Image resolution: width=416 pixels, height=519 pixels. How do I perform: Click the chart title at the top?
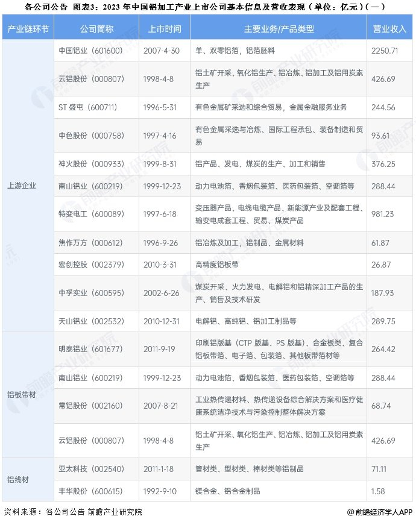[207, 8]
